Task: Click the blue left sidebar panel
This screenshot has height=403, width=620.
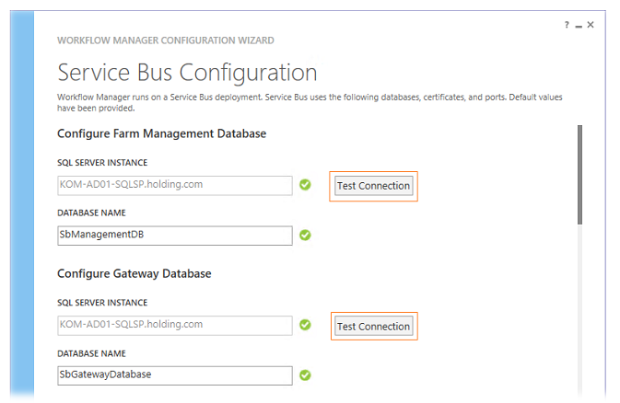Action: tap(22, 203)
